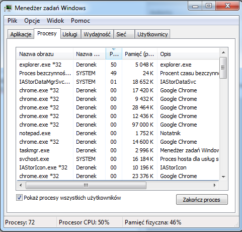Select the notepad.exe process row

coord(118,133)
